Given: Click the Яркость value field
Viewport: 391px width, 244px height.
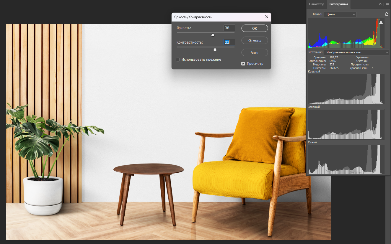Looking at the screenshot, I should coord(229,28).
